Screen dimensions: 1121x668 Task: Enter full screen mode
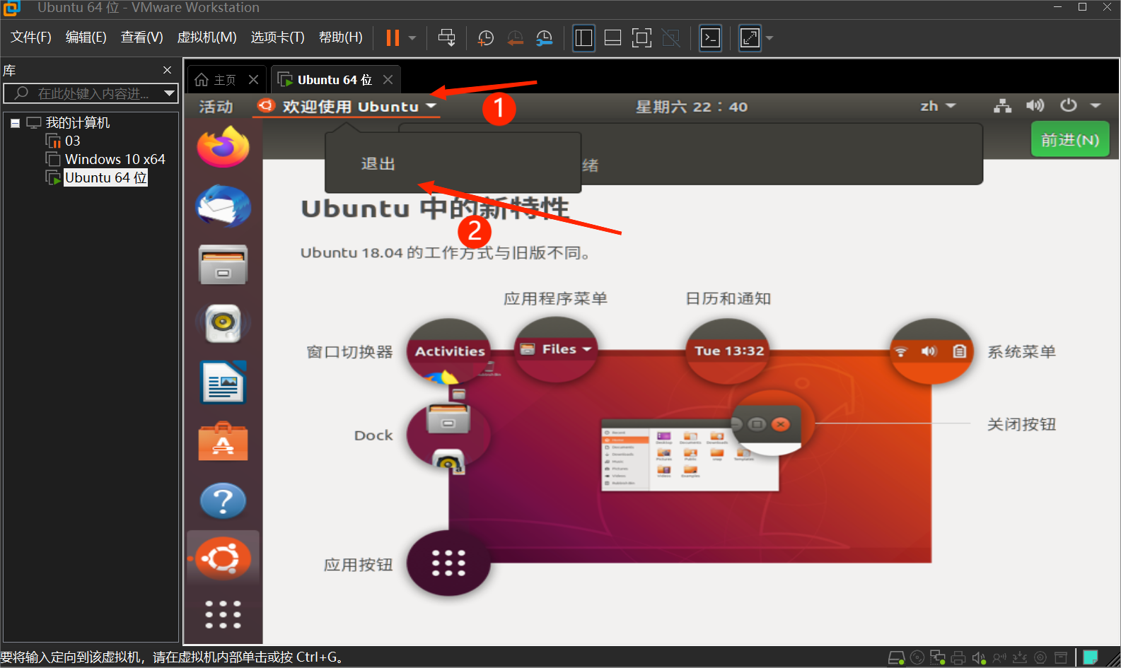point(641,38)
